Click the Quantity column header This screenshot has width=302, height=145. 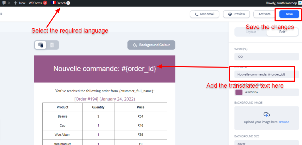tap(98, 107)
